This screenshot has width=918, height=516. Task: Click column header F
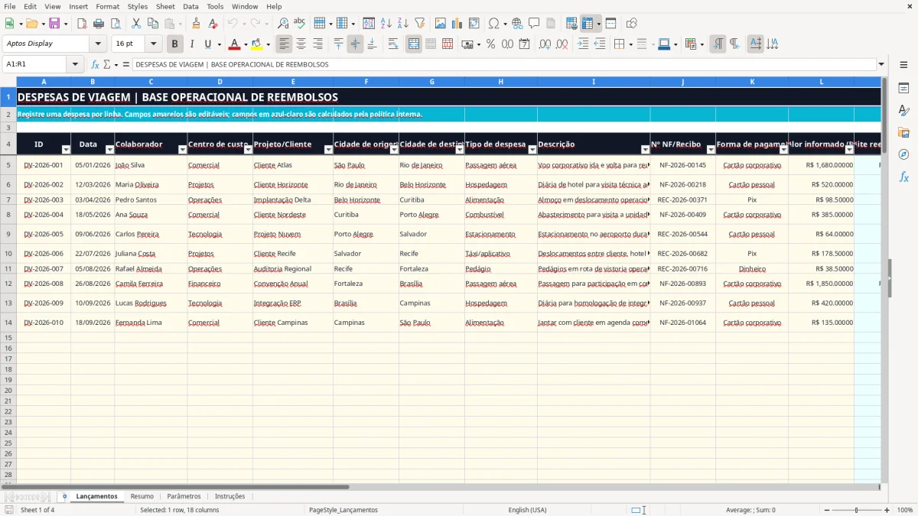[x=366, y=82]
